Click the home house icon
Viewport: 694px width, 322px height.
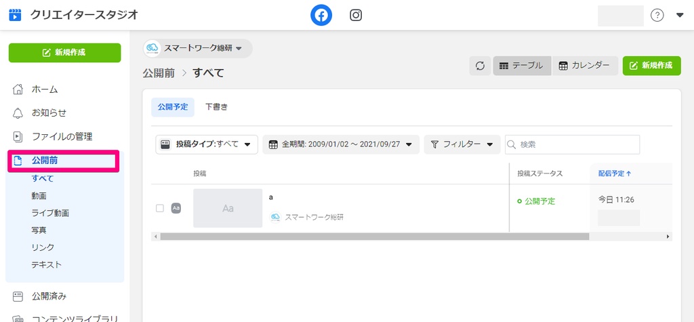(x=18, y=89)
